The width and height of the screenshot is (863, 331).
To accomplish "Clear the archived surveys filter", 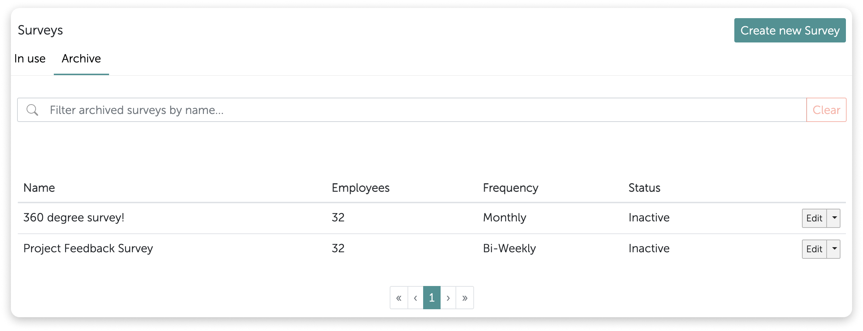I will 826,110.
